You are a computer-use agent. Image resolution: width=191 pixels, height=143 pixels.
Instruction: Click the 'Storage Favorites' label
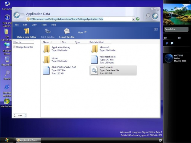pyautogui.click(x=24, y=47)
